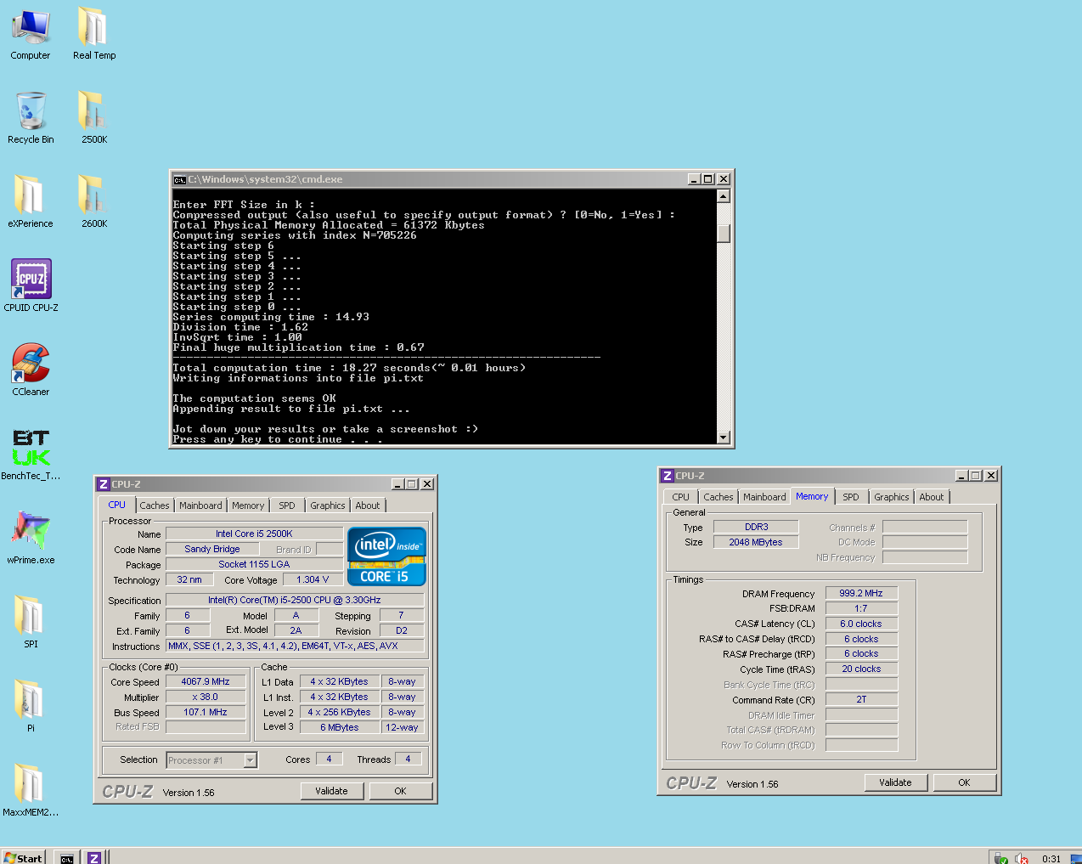
Task: Click OK in left CPU-Z window
Action: pyautogui.click(x=401, y=791)
